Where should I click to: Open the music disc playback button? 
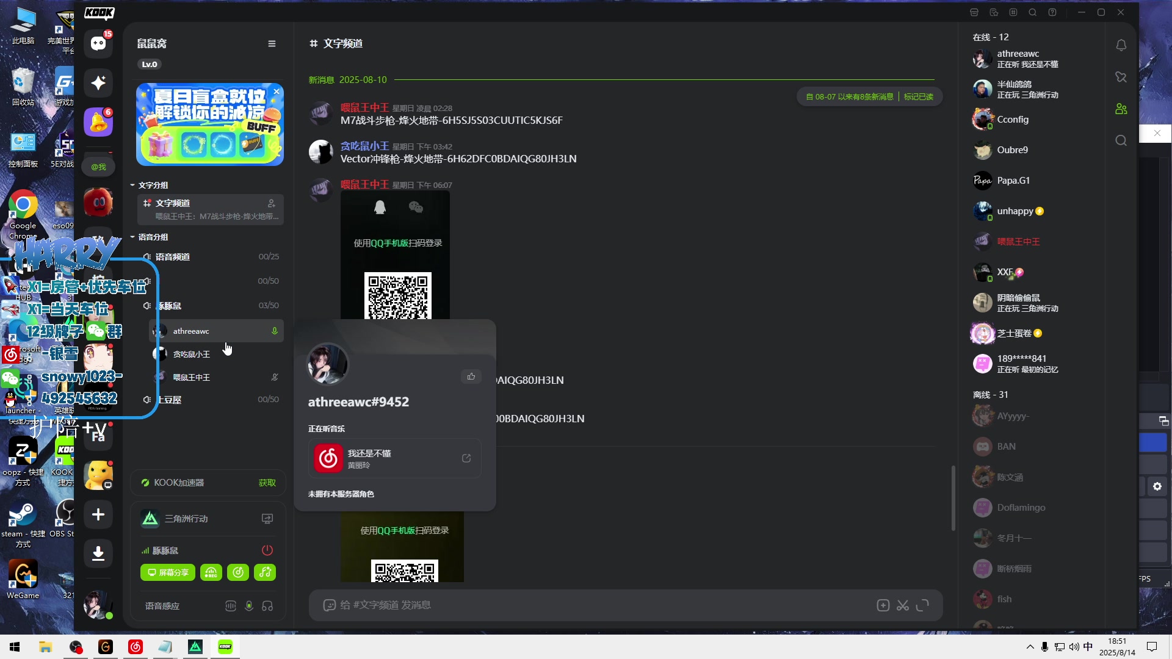click(x=238, y=572)
